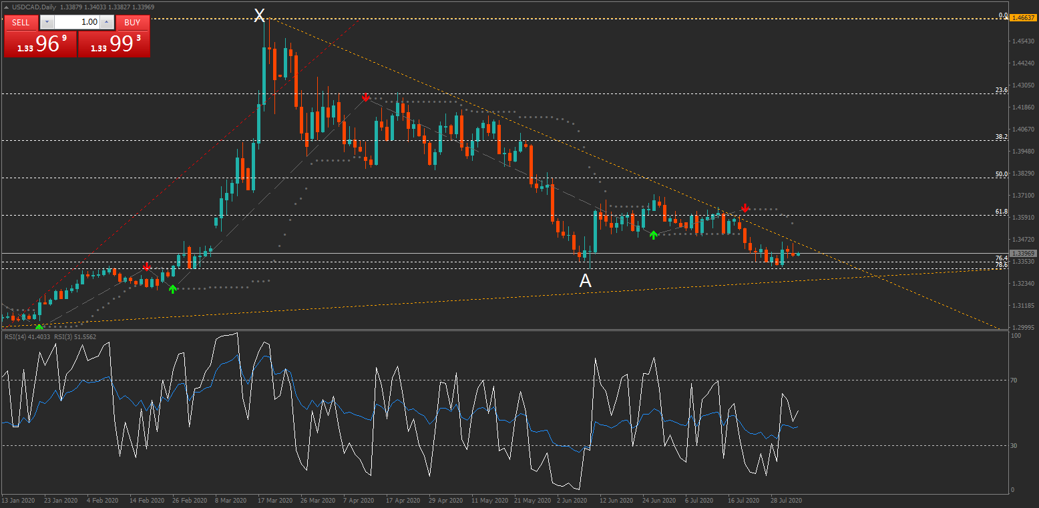Select the 61.8 Fibonacci level label
1039x508 pixels.
click(1001, 212)
